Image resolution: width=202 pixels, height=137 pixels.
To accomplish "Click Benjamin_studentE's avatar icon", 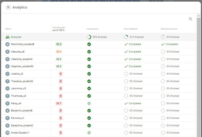I will point(7,111).
